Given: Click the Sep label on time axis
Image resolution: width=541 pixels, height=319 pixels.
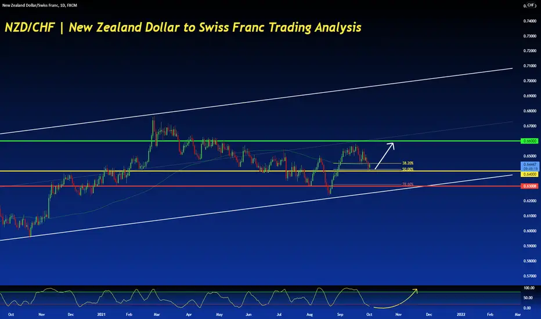Looking at the screenshot, I should click(x=340, y=314).
